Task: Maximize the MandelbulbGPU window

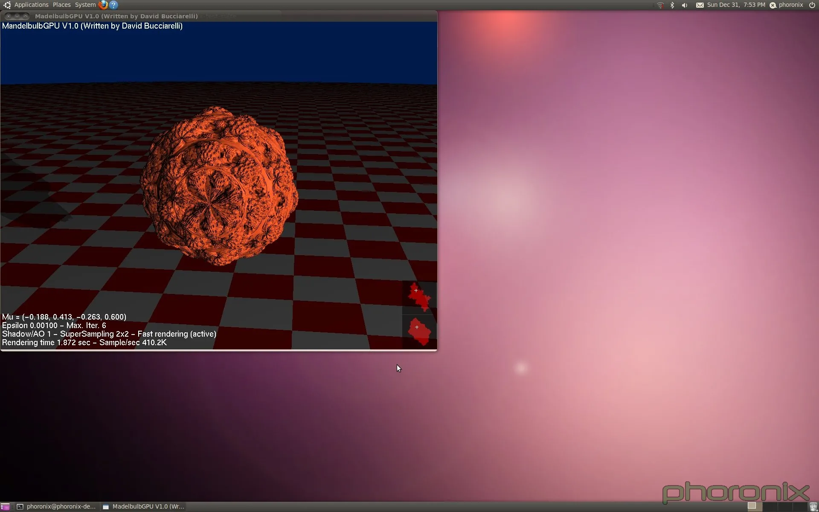Action: coord(26,16)
